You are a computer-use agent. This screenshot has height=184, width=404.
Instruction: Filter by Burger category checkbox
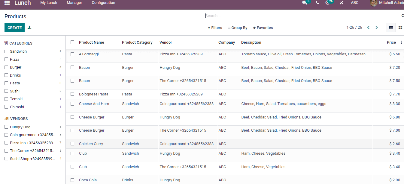[x=6, y=67]
